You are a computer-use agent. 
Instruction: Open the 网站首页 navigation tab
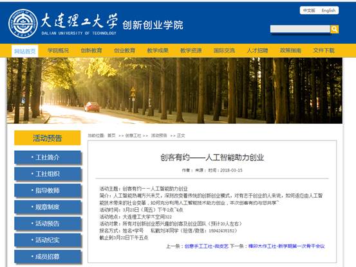tap(25, 51)
